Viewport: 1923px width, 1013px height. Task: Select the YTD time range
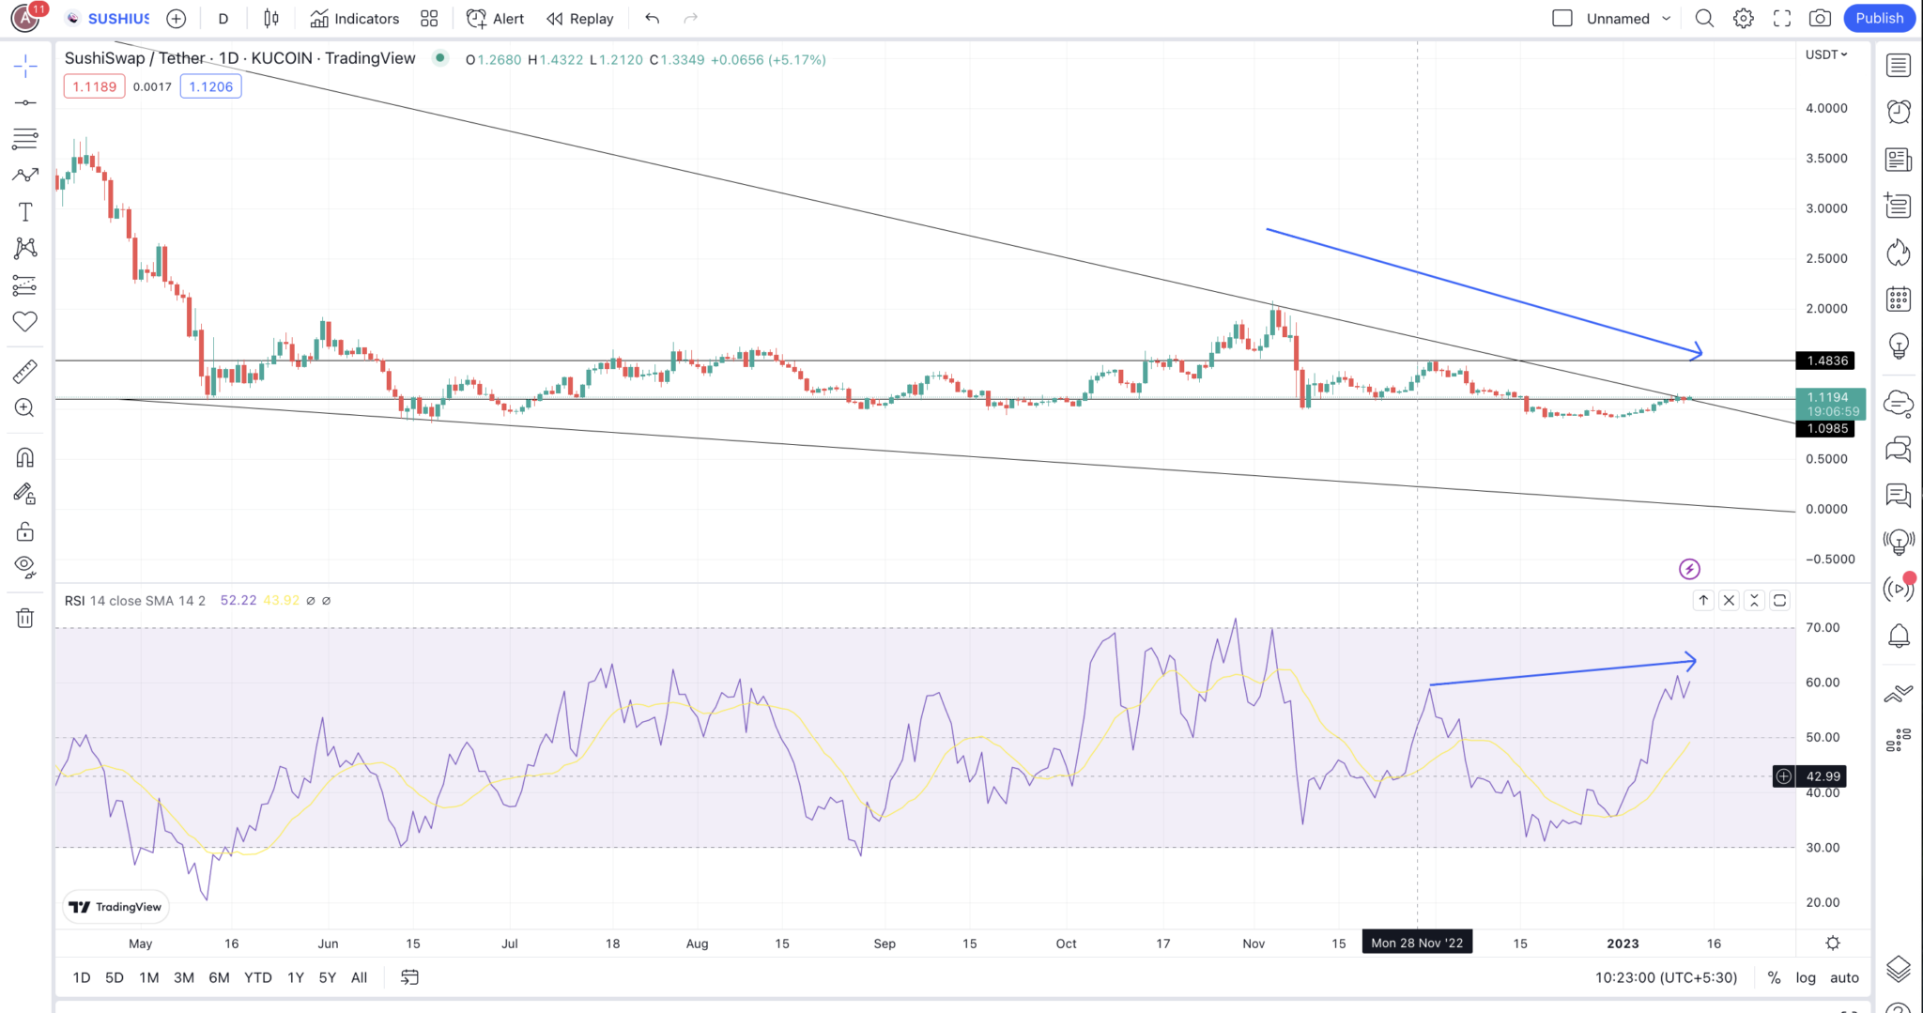[257, 977]
